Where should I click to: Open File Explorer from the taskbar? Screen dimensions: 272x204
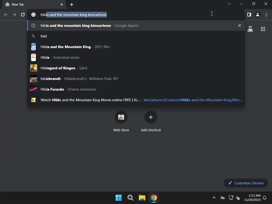tap(142, 198)
